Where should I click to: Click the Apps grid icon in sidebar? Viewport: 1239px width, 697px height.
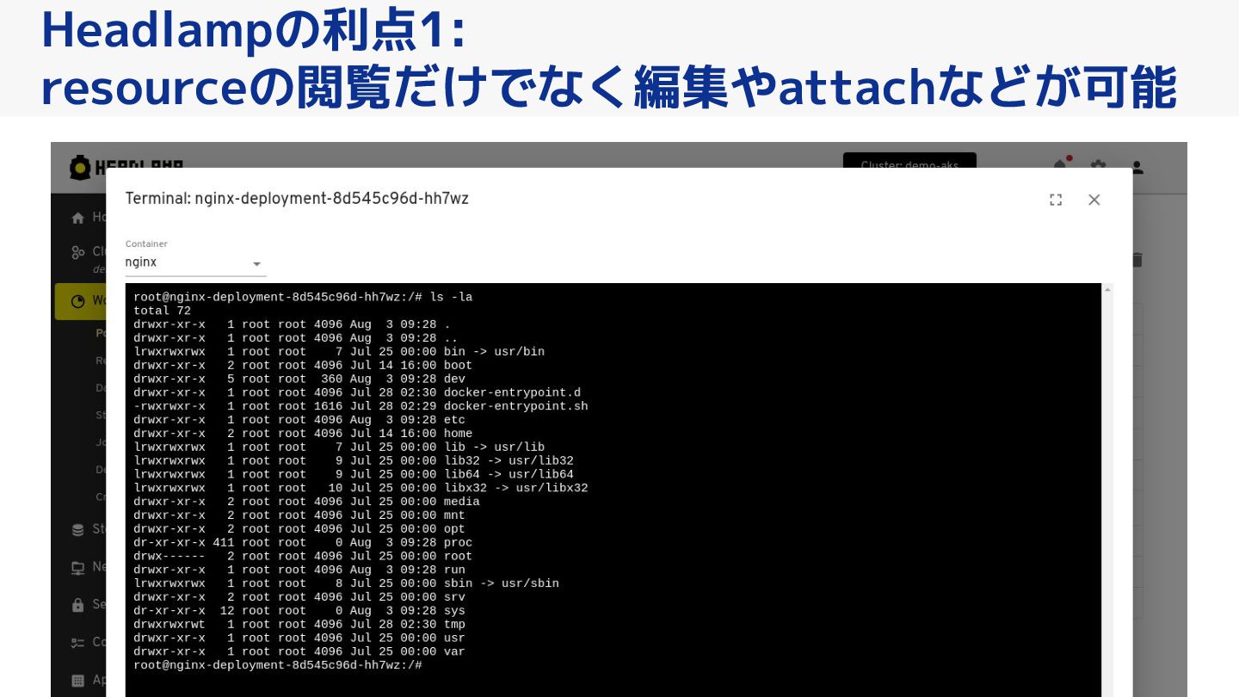pyautogui.click(x=78, y=680)
